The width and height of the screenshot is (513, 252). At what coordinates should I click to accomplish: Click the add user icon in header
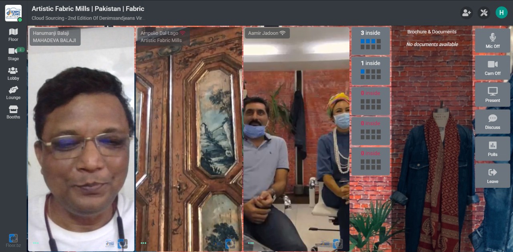(466, 13)
